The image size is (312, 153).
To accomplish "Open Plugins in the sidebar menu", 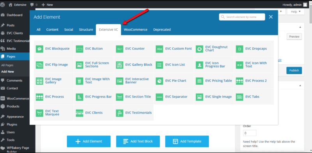I will (12, 125).
